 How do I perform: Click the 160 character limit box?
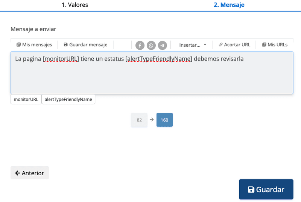[x=164, y=120]
